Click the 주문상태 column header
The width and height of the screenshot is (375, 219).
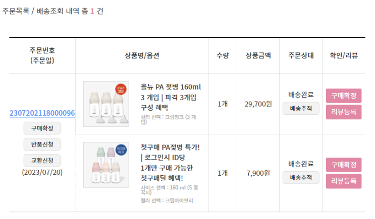[x=301, y=55]
